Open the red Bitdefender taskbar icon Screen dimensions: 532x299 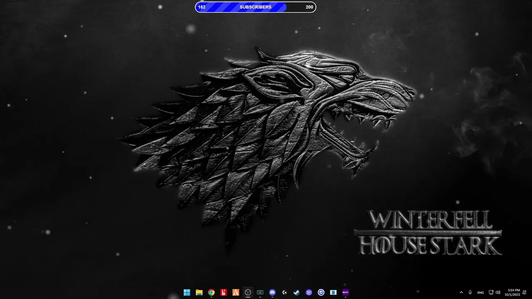pos(224,292)
